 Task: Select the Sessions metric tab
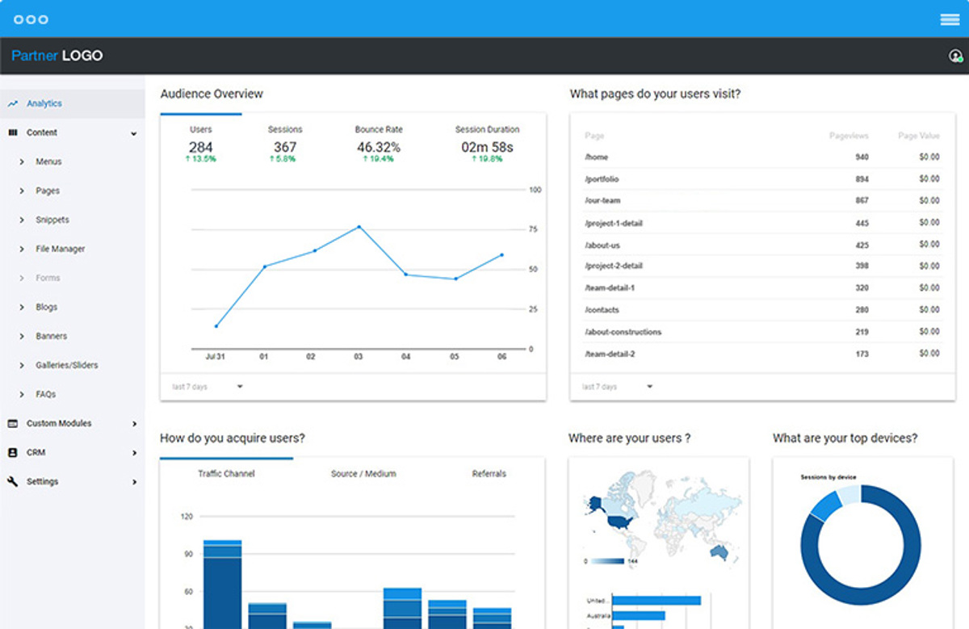click(284, 143)
